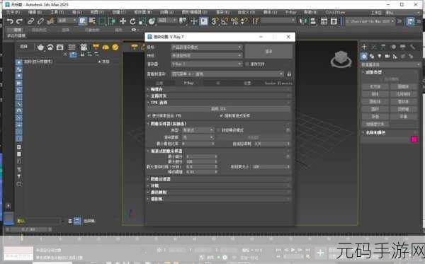Image resolution: width=425 pixels, height=264 pixels.
Task: Select the Unlink Selection tool
Action: 40,21
